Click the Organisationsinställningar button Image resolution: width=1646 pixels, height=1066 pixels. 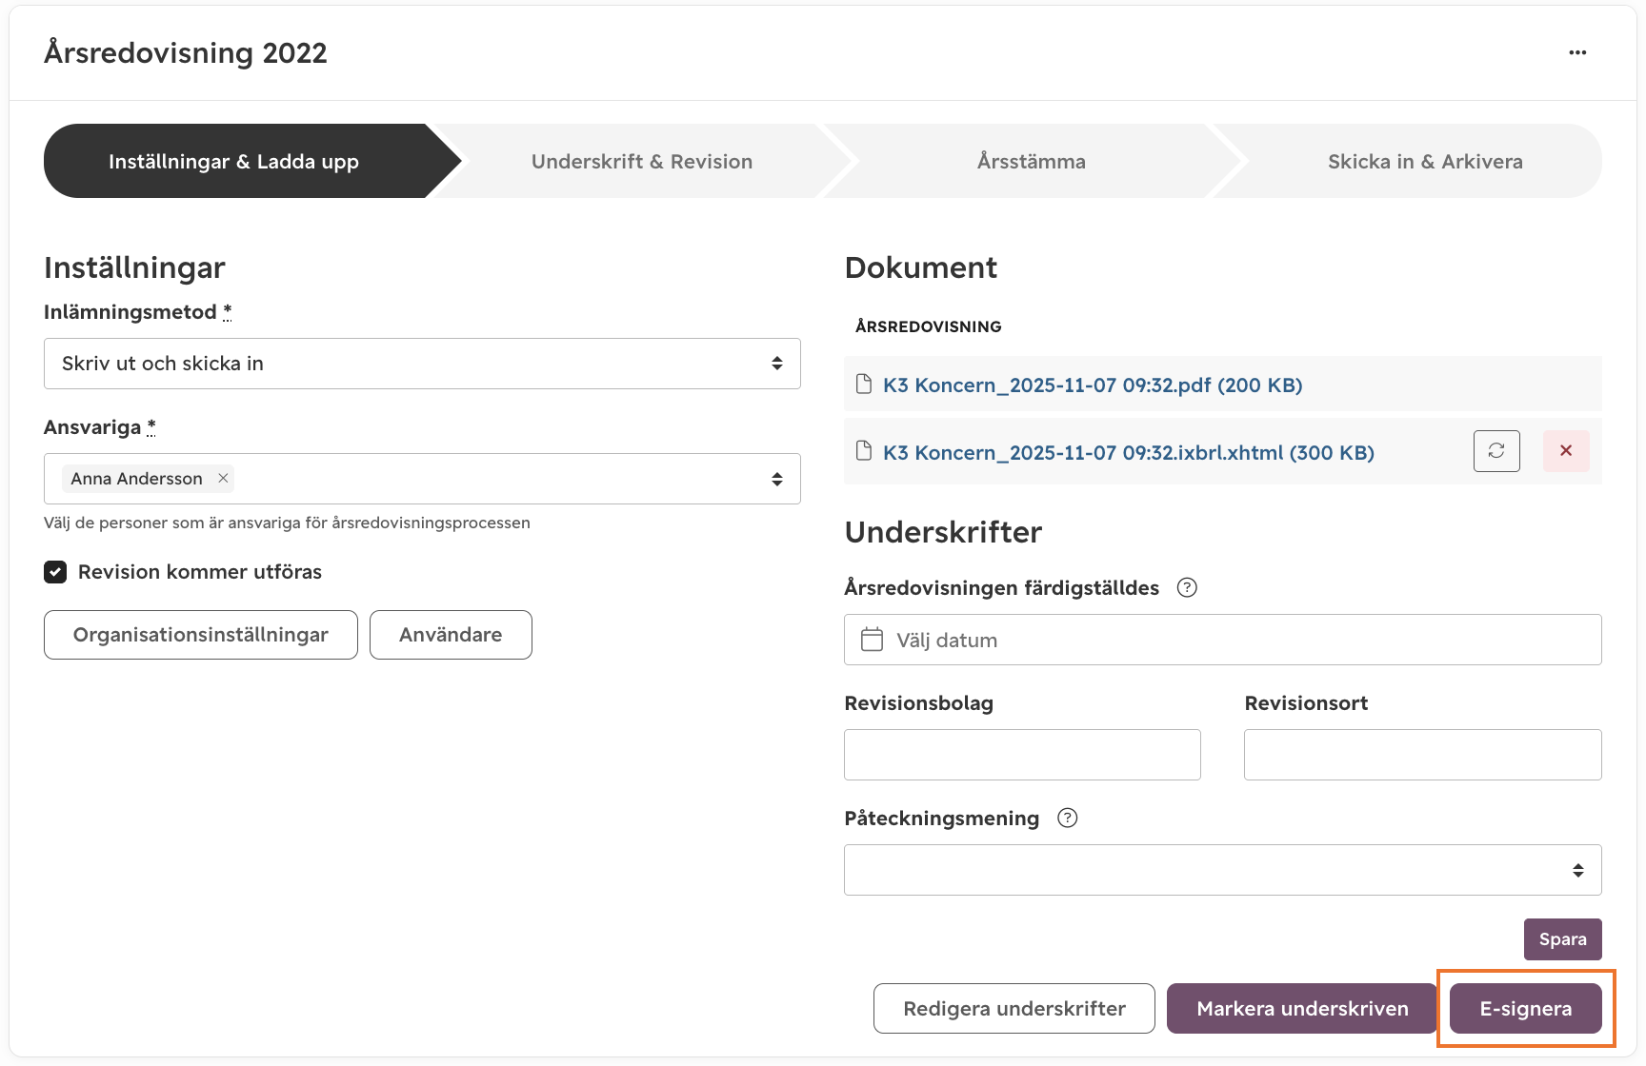point(201,635)
